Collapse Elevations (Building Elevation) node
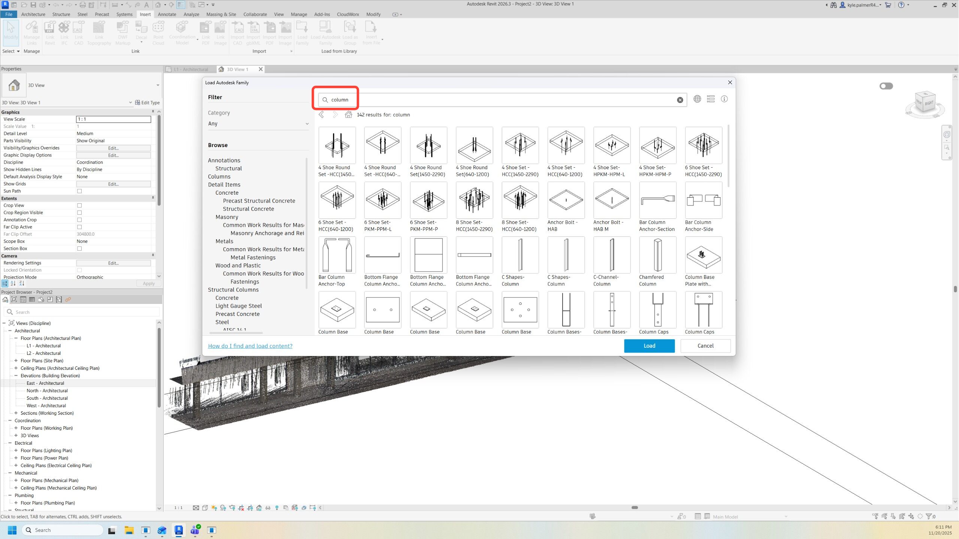Screen dimensions: 959x539 [16, 375]
